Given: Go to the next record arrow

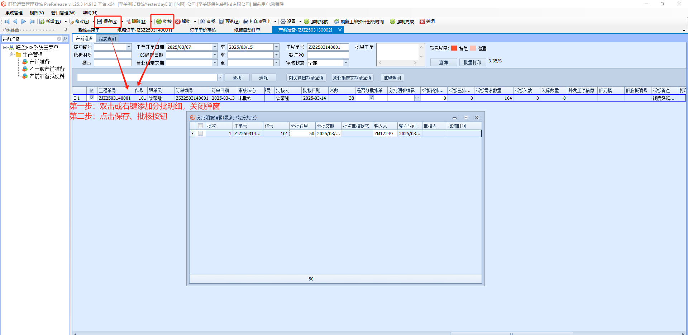Looking at the screenshot, I should click(x=24, y=22).
